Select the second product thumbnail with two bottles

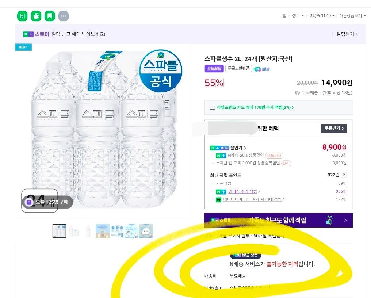(x=74, y=231)
